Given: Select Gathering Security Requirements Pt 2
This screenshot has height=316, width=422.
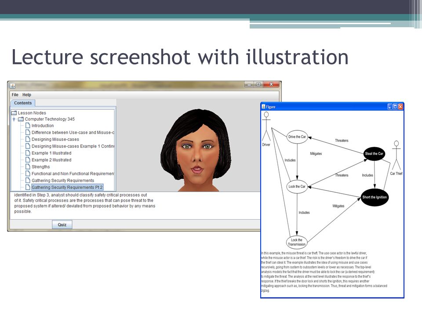Looking at the screenshot, I should pyautogui.click(x=67, y=187).
